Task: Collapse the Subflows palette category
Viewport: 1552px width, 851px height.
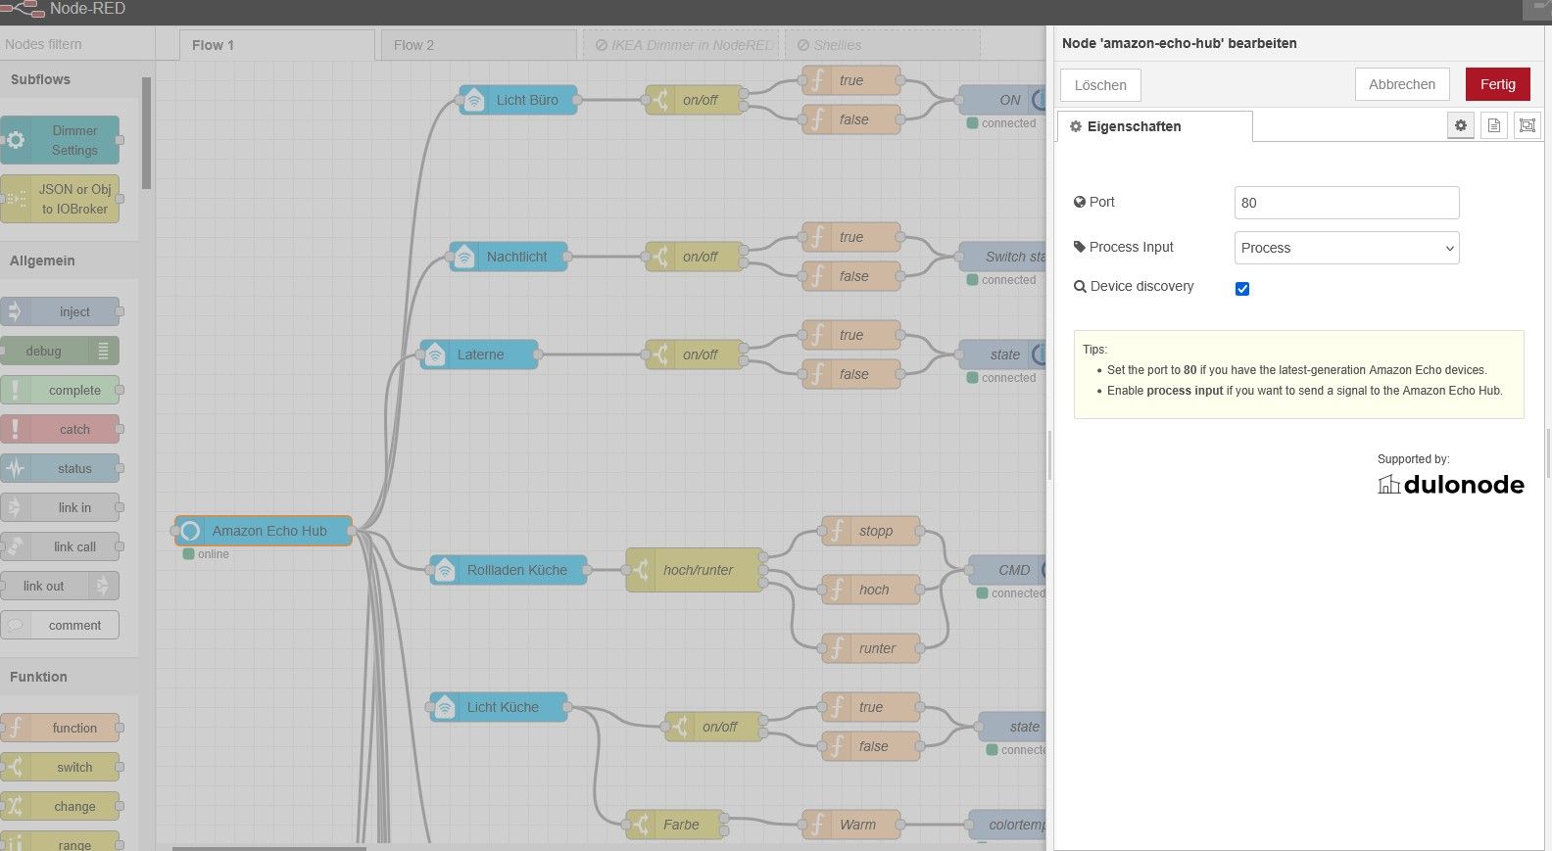Action: (69, 79)
